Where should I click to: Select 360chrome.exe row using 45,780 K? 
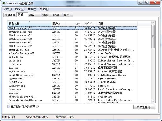72,39
